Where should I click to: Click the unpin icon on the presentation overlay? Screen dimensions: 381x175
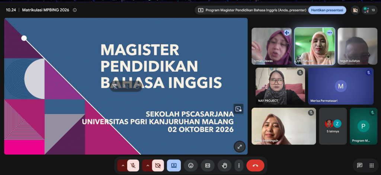tap(115, 86)
